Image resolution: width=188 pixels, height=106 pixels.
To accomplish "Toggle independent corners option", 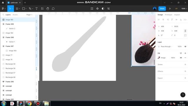I will [x=185, y=35].
